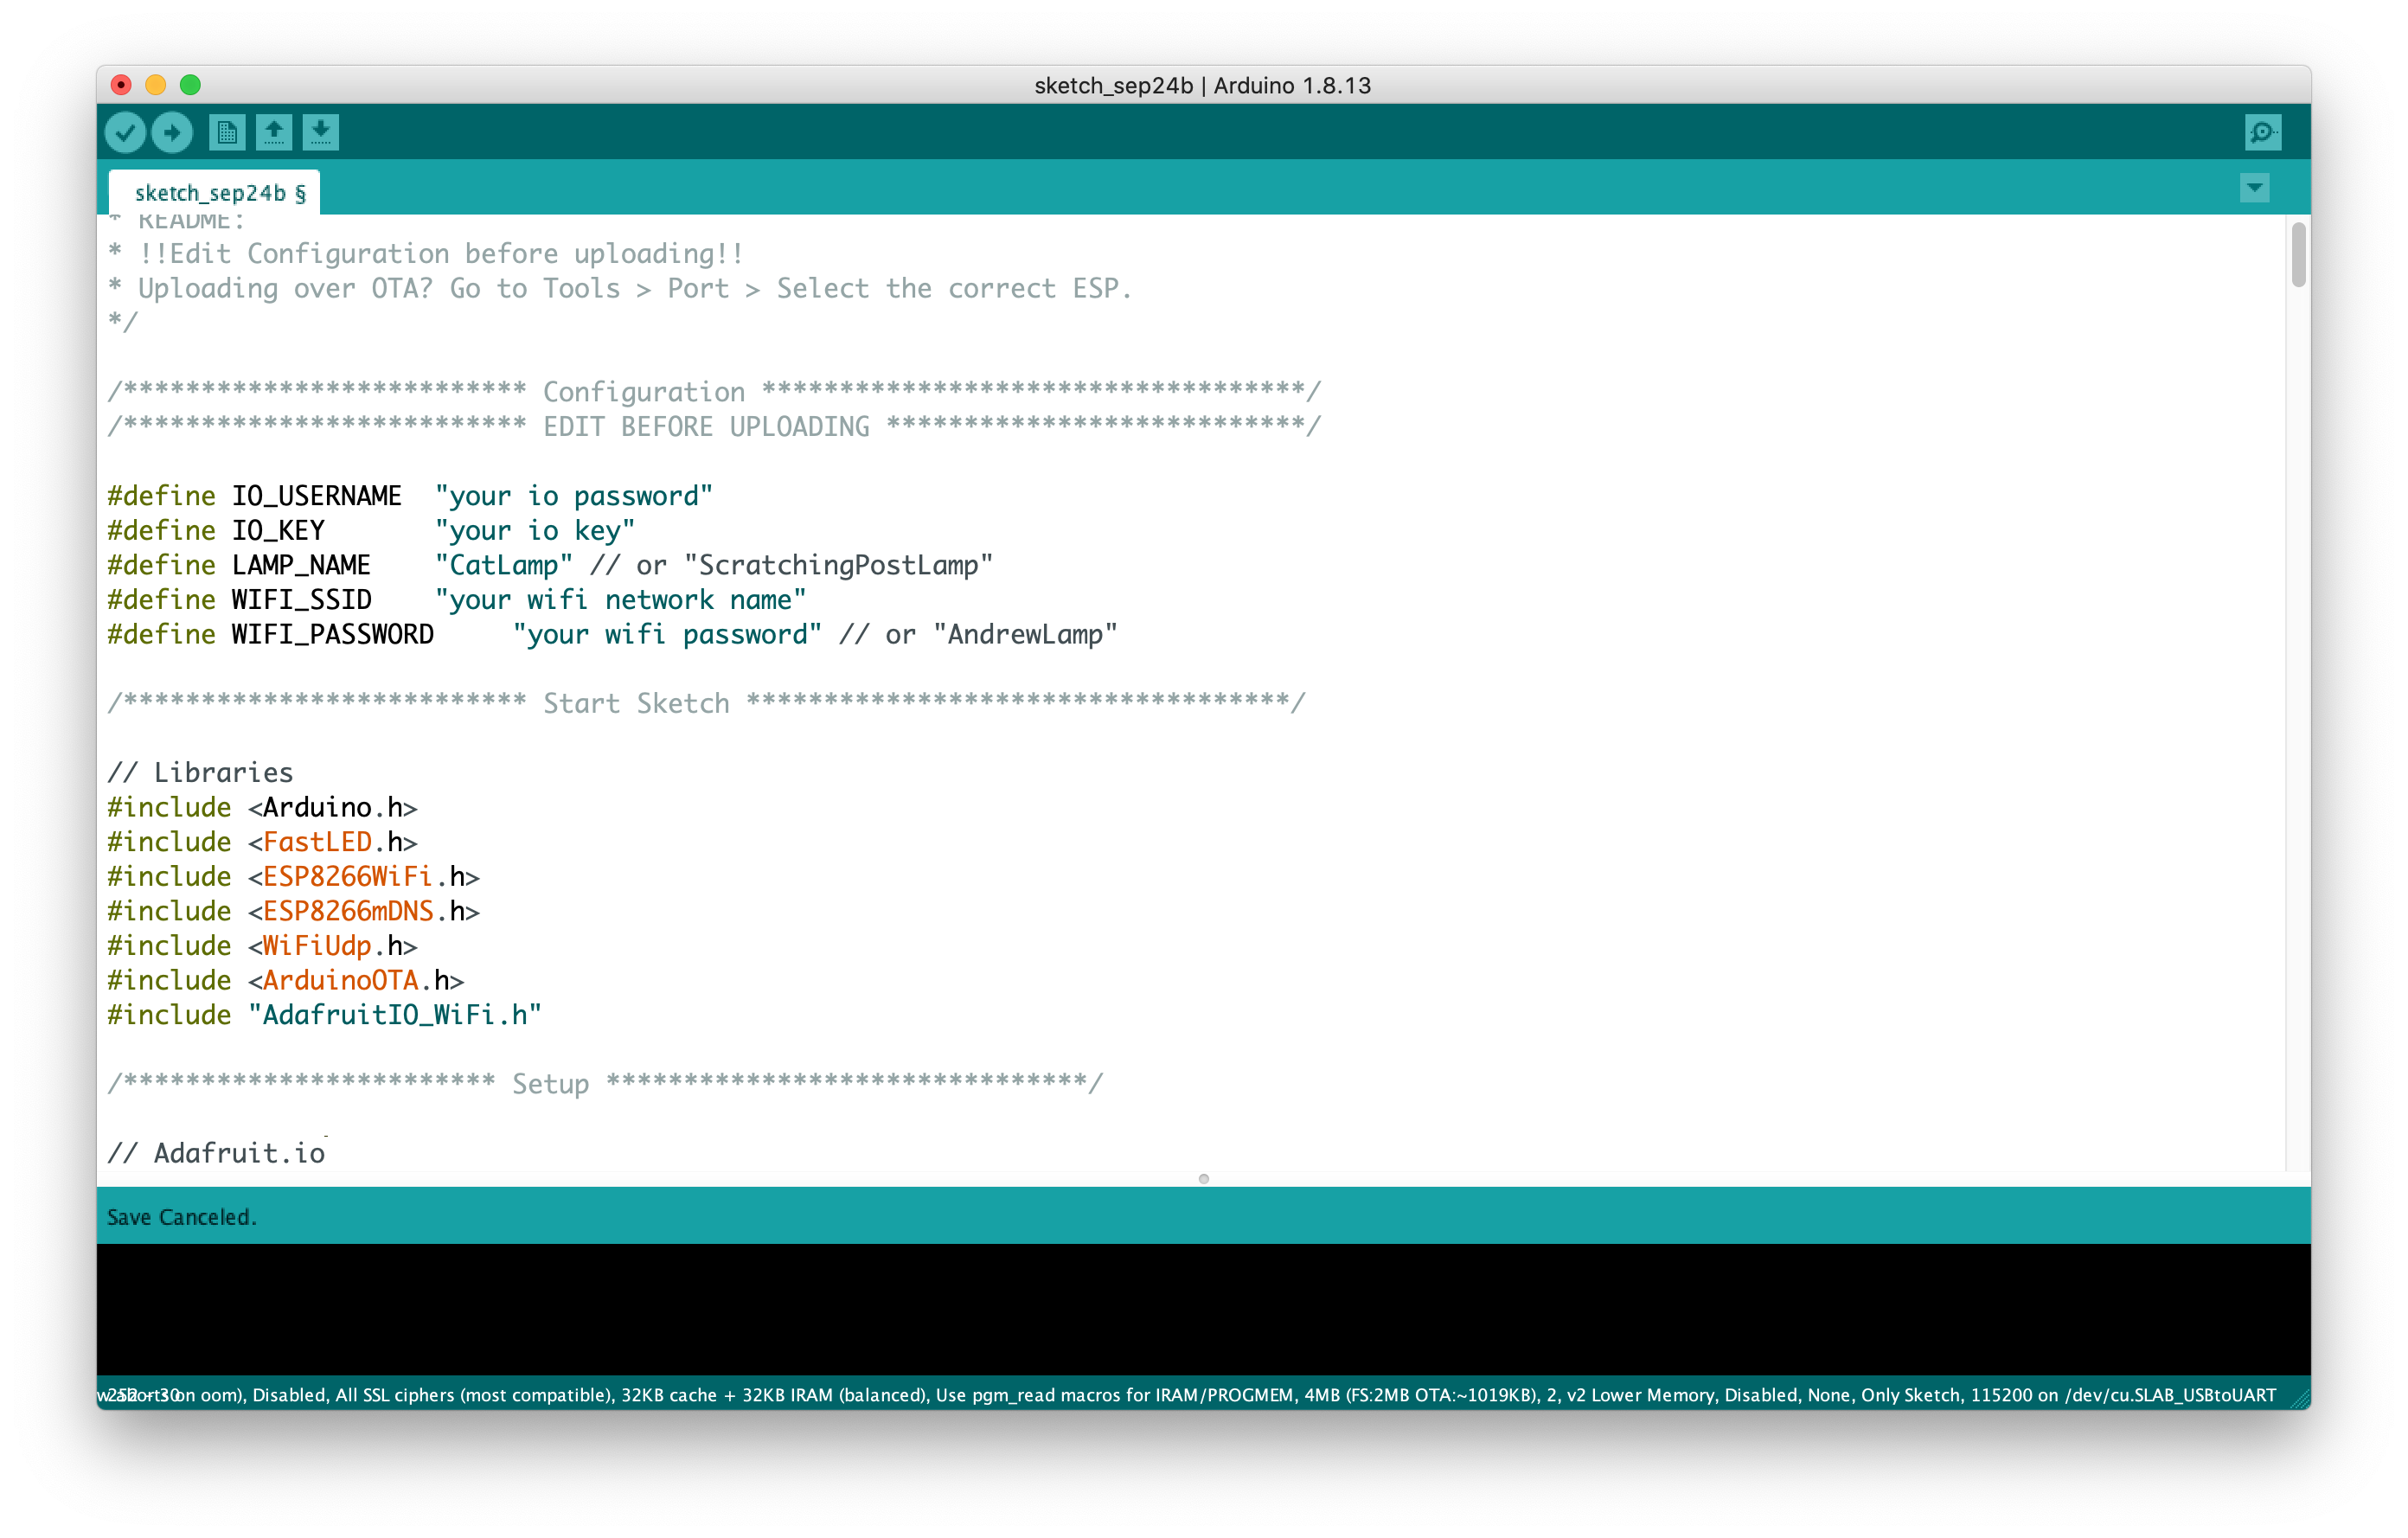Click the Save Canceled status message
The image size is (2408, 1538).
click(182, 1216)
